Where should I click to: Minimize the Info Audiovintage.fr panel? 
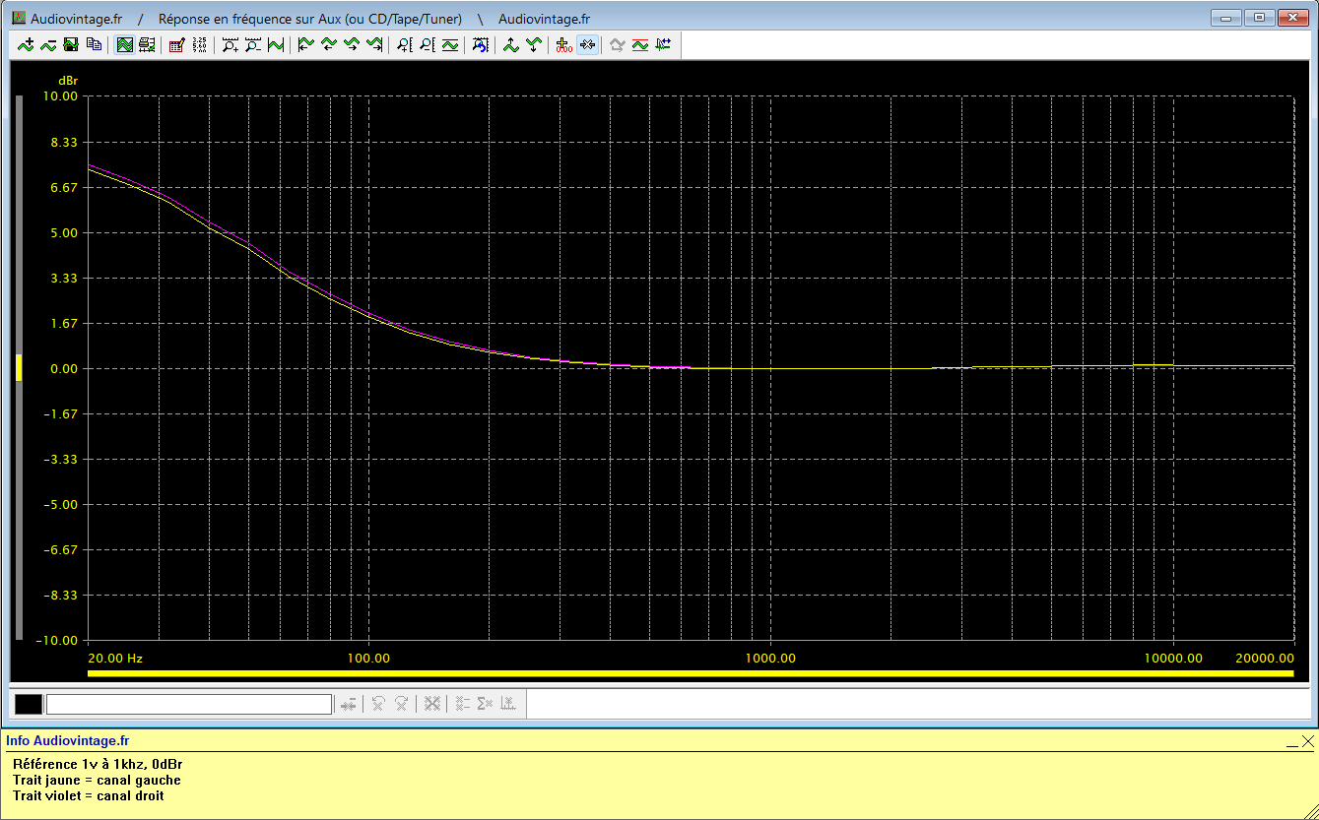[1291, 743]
